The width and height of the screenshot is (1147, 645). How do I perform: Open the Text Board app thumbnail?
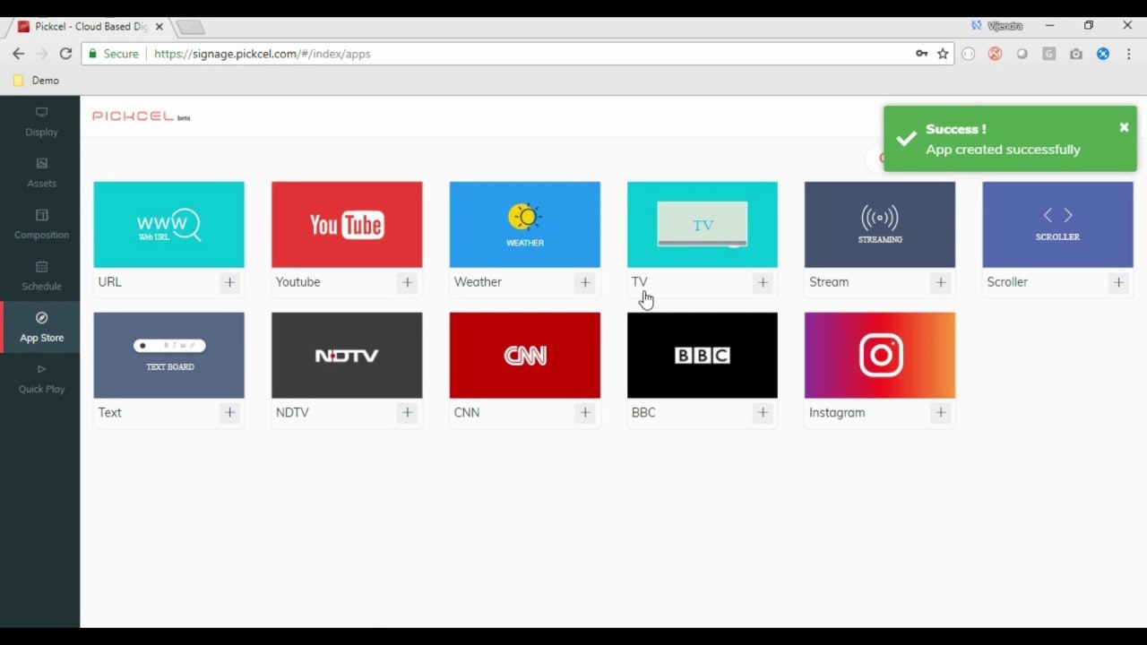pyautogui.click(x=168, y=356)
